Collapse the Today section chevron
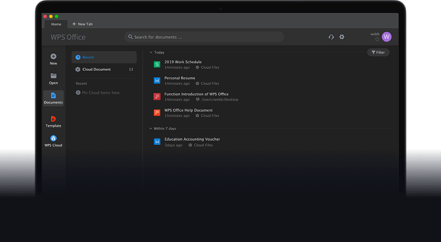Image resolution: width=441 pixels, height=242 pixels. [x=151, y=53]
